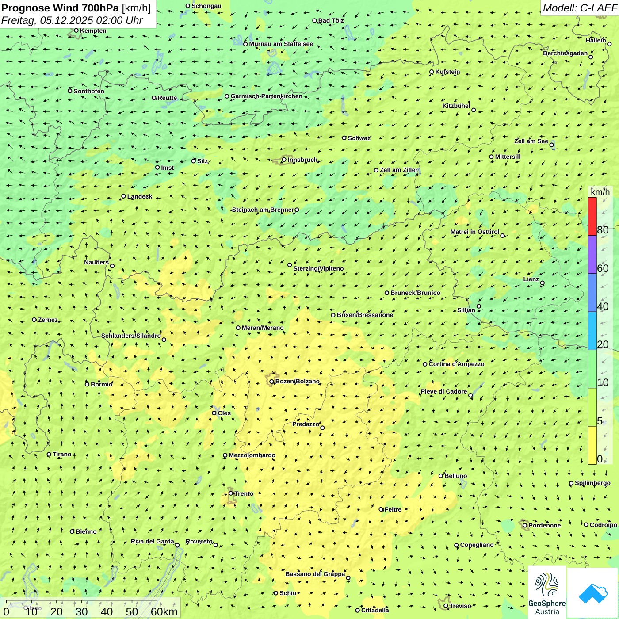This screenshot has width=619, height=619.
Task: Click the Bruneck/Brunico label
Action: pyautogui.click(x=416, y=293)
